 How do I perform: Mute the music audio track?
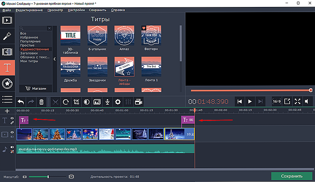pyautogui.click(x=12, y=147)
